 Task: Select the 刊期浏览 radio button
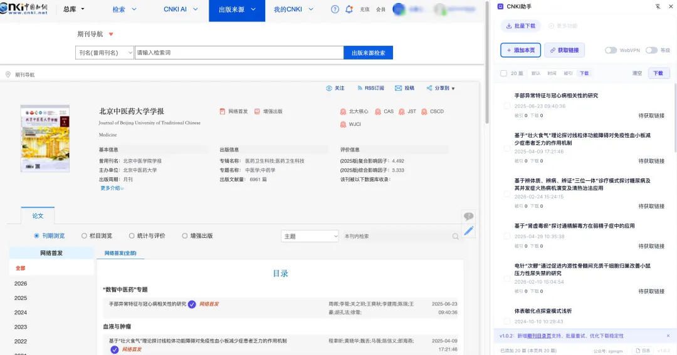tap(36, 236)
